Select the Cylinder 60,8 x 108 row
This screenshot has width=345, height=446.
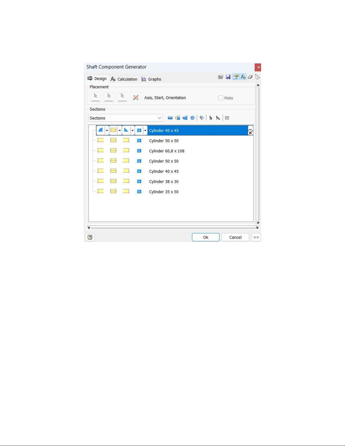tap(166, 151)
